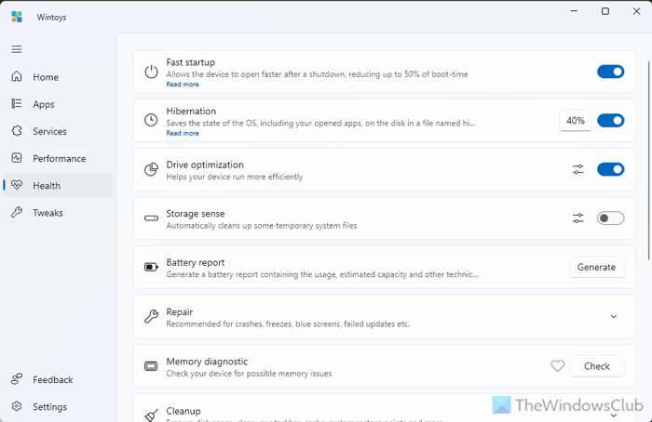This screenshot has height=422, width=652.
Task: Click the Storage sense settings sliders icon
Action: pyautogui.click(x=578, y=218)
